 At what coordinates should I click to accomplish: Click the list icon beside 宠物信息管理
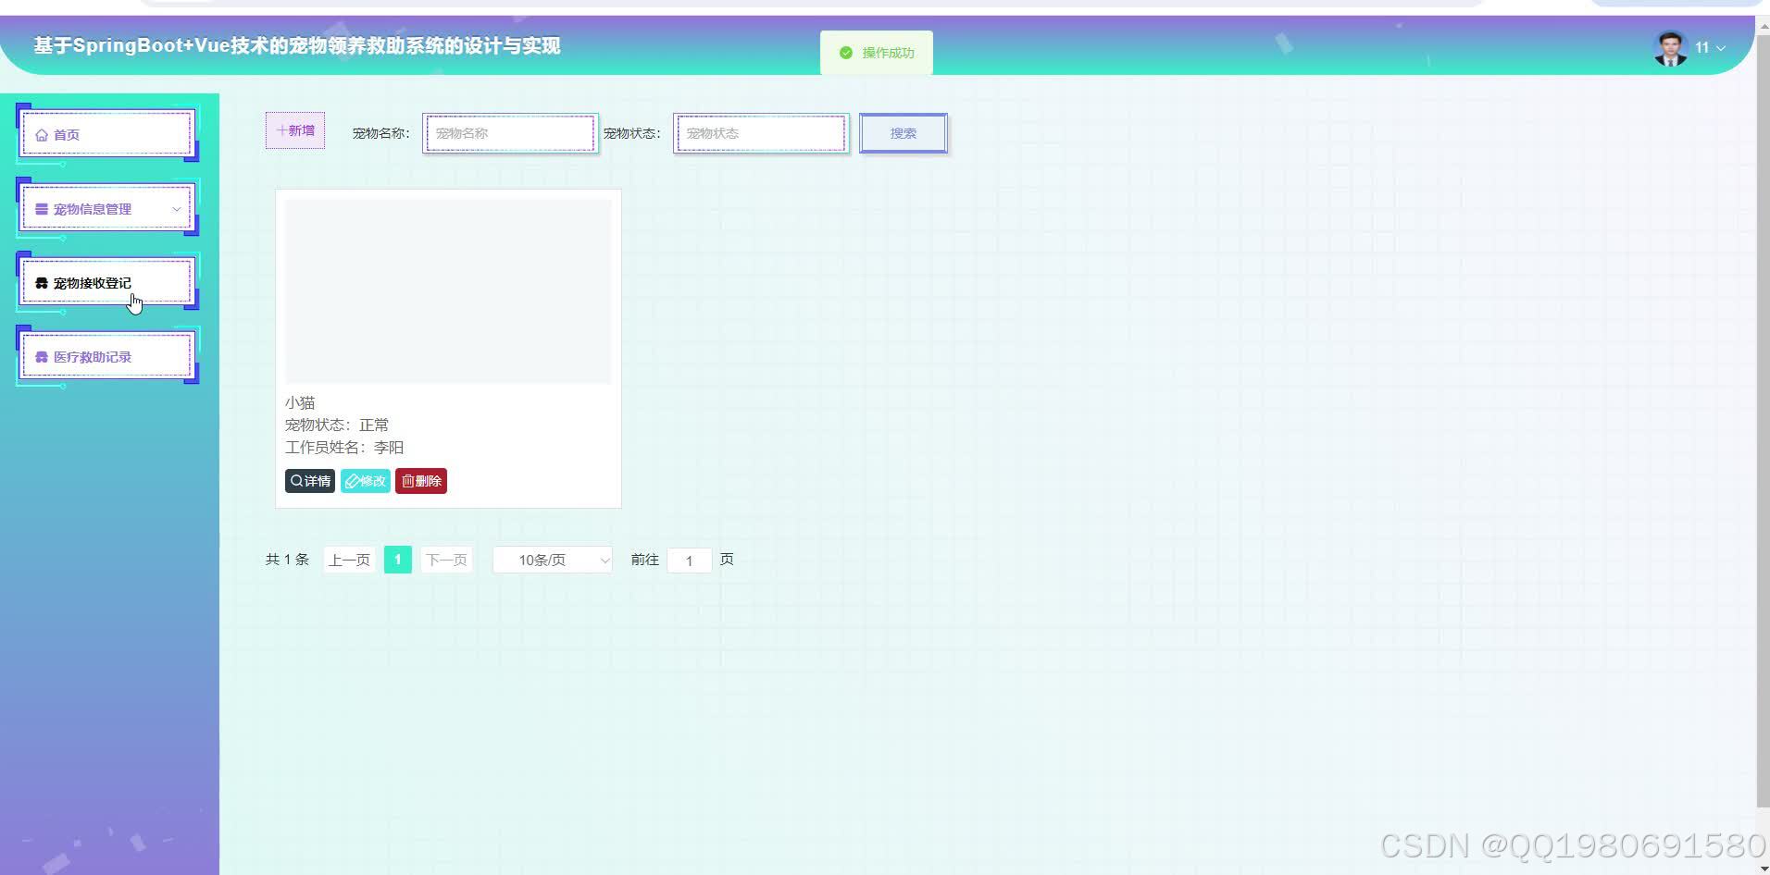[41, 208]
